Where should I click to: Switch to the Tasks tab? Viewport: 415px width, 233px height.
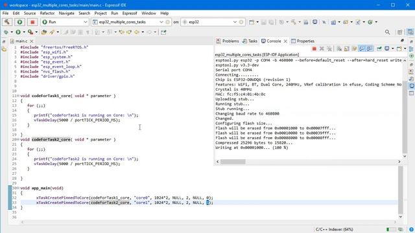[250, 41]
